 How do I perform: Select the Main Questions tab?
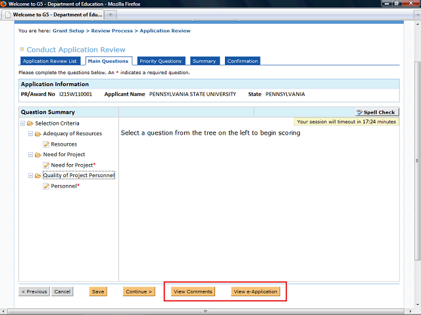109,61
